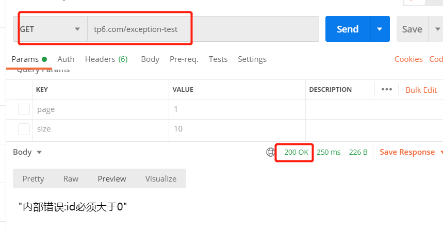Image resolution: width=443 pixels, height=230 pixels.
Task: Open the Cookies link
Action: [x=408, y=59]
